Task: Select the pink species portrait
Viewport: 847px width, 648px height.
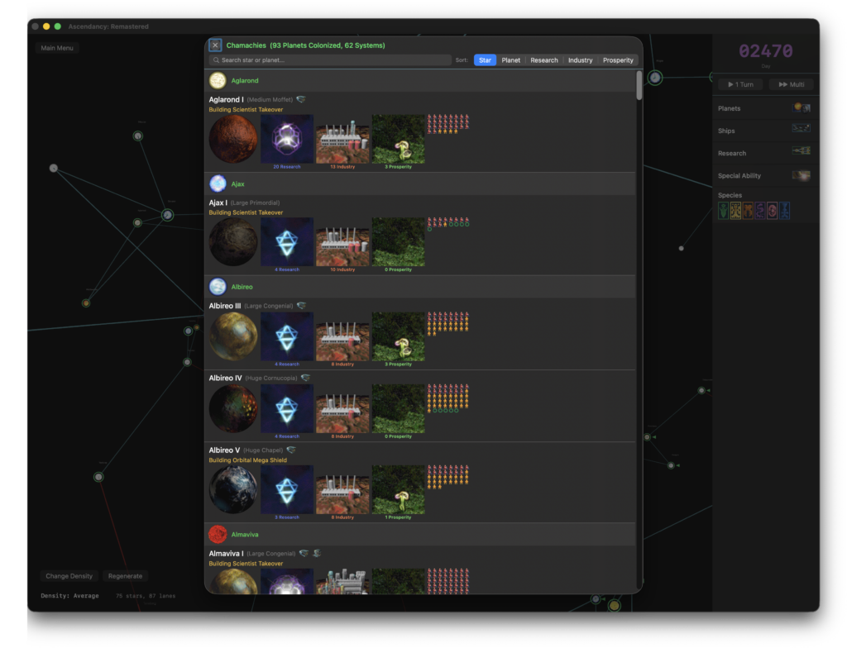Action: point(773,211)
